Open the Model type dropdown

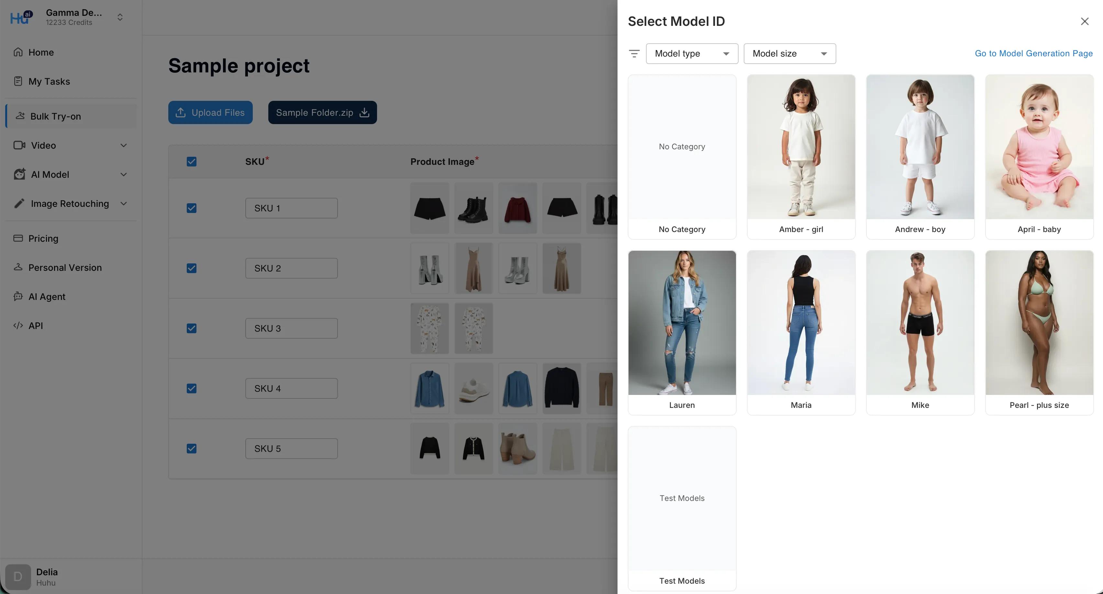click(x=692, y=53)
